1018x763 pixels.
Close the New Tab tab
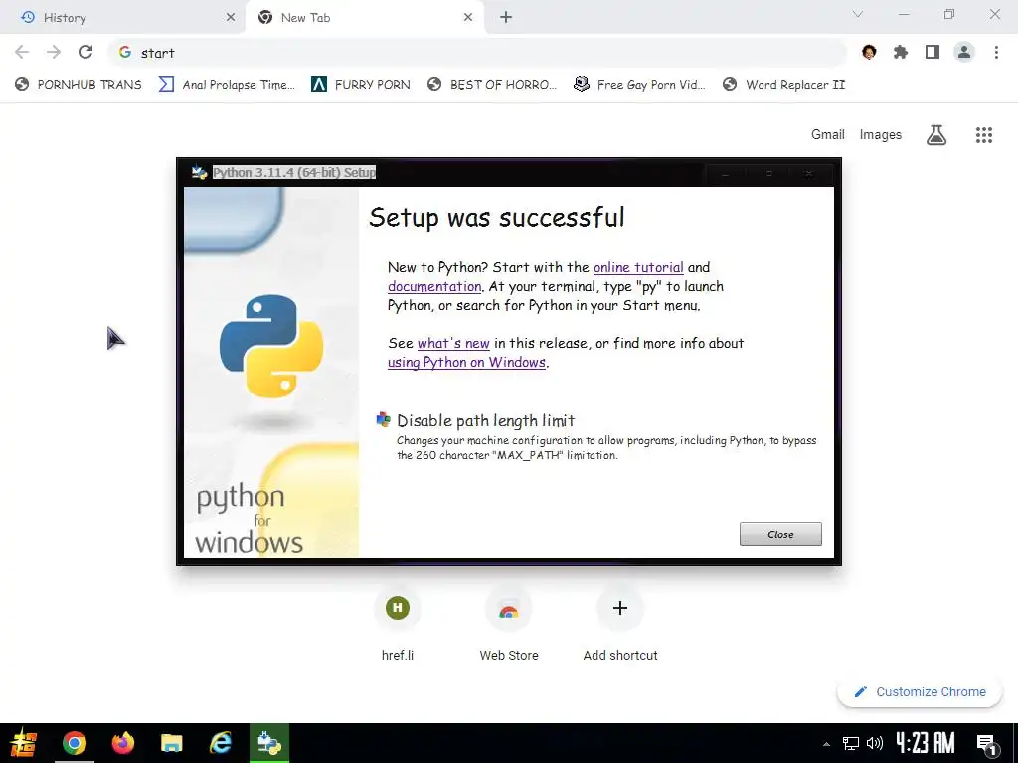(x=468, y=18)
